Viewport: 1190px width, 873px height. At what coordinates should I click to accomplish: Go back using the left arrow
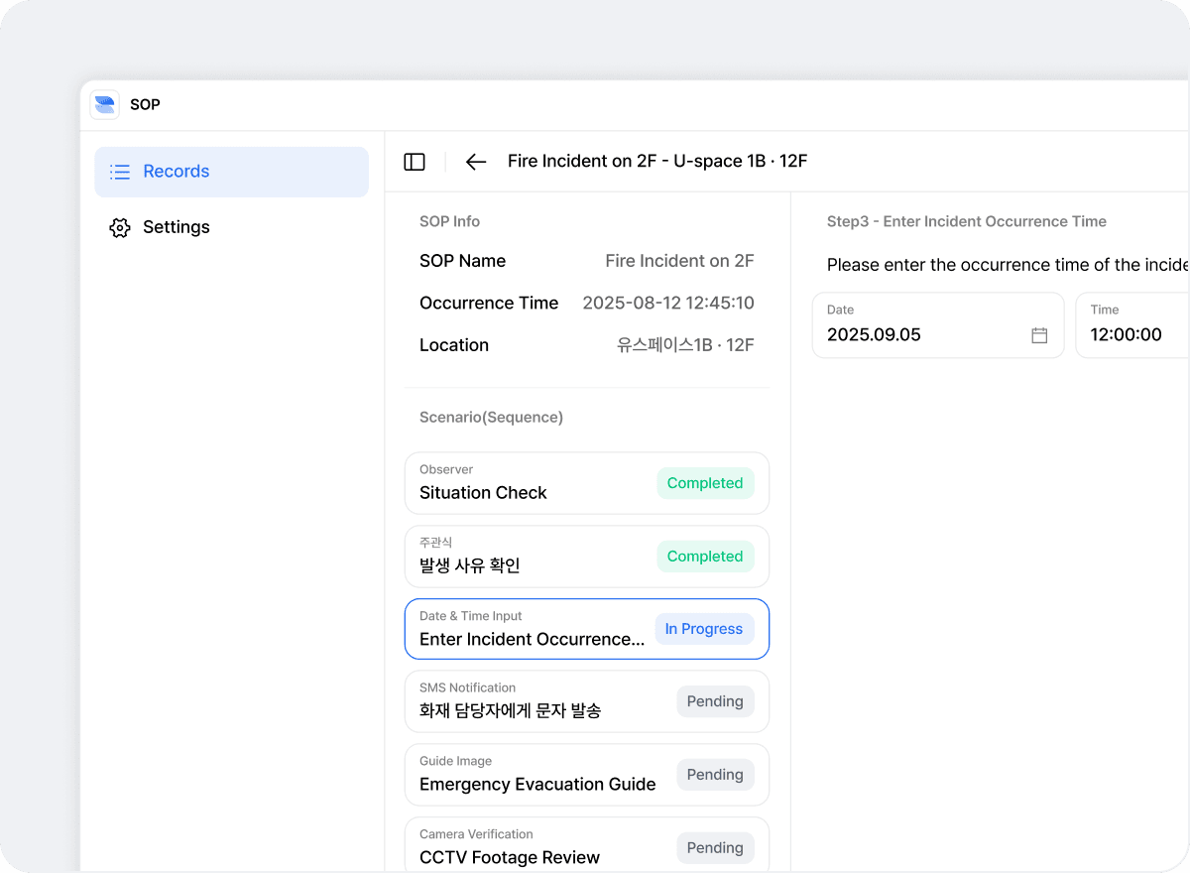coord(476,162)
